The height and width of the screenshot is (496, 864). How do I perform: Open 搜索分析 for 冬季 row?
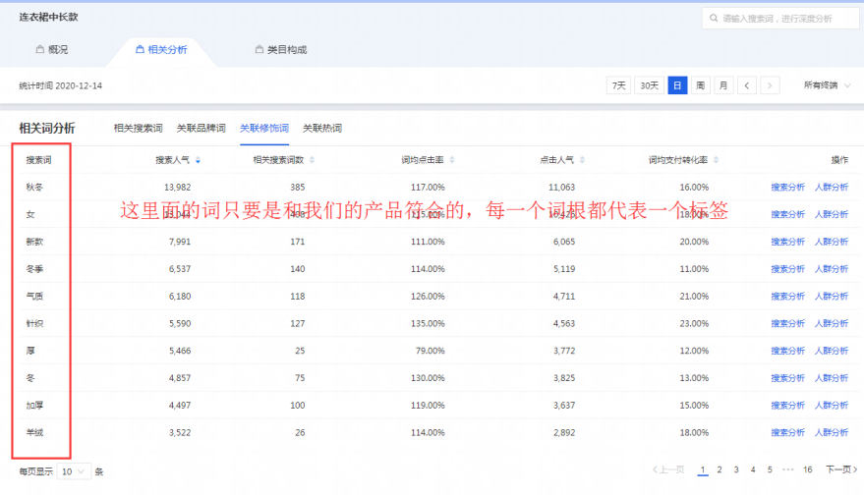(788, 269)
